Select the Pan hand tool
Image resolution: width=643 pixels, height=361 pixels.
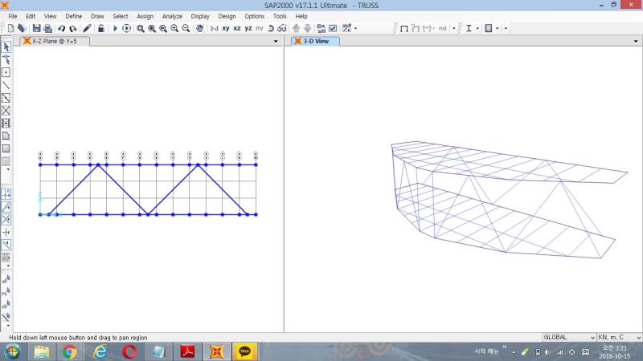(199, 28)
